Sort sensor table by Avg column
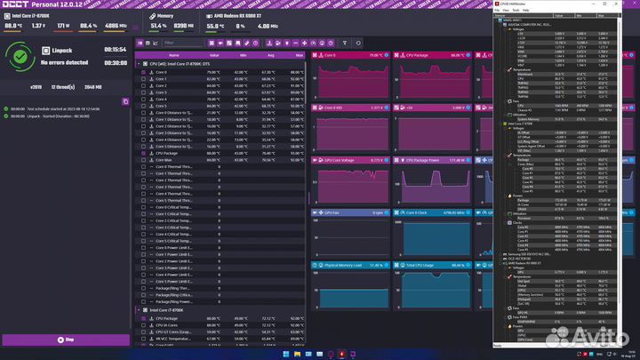The width and height of the screenshot is (640, 360). click(x=270, y=55)
